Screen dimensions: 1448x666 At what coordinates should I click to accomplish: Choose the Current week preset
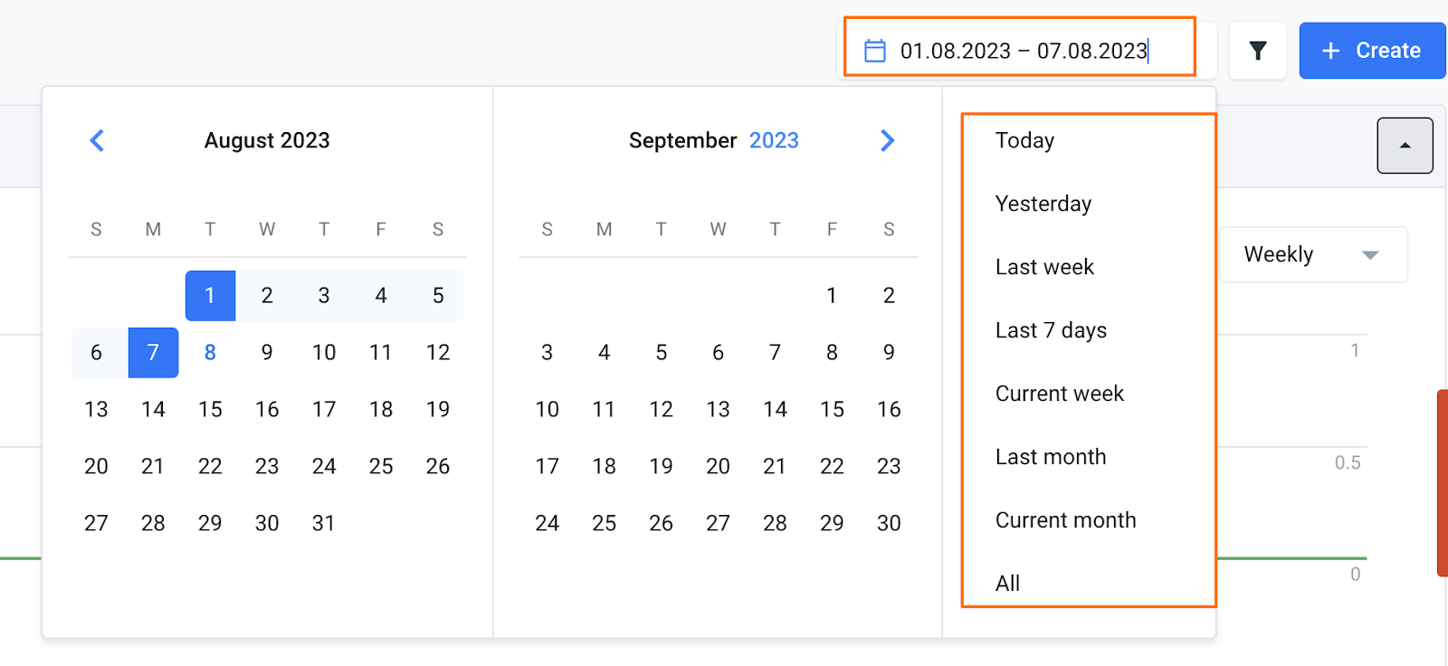coord(1059,394)
